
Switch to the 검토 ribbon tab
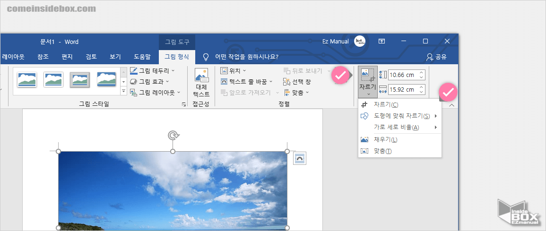[91, 57]
